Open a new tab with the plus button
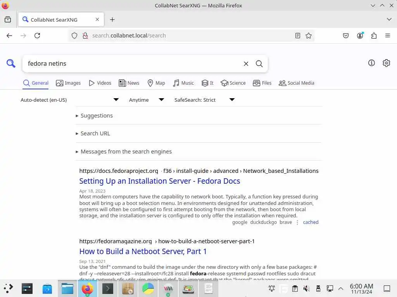Viewport: 397px width, 297px height. pos(112,19)
